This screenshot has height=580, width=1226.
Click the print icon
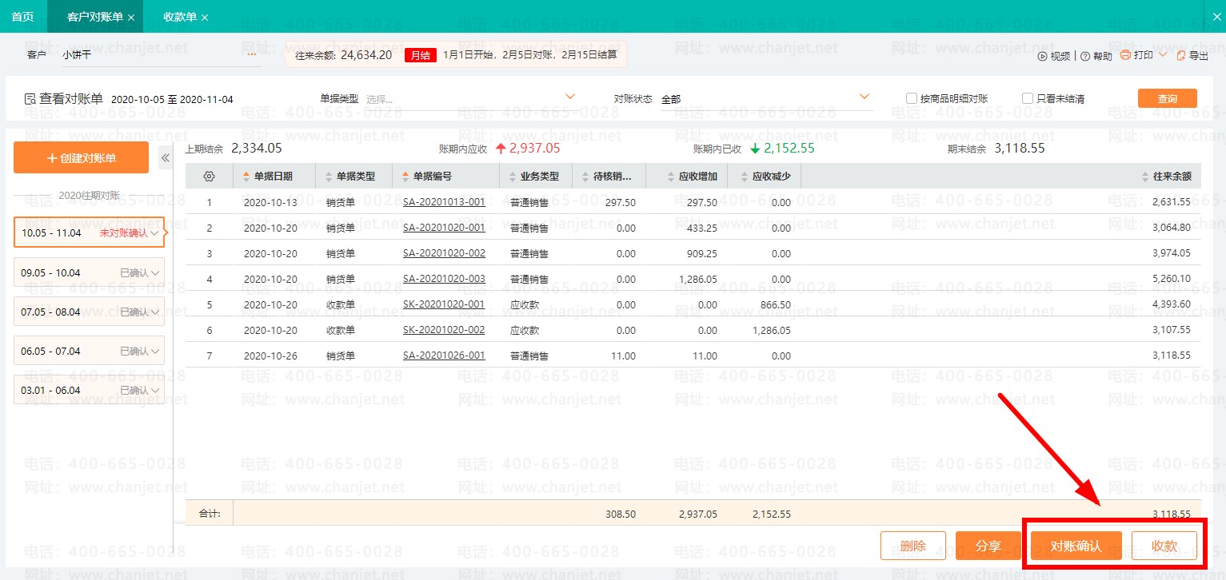click(x=1125, y=55)
